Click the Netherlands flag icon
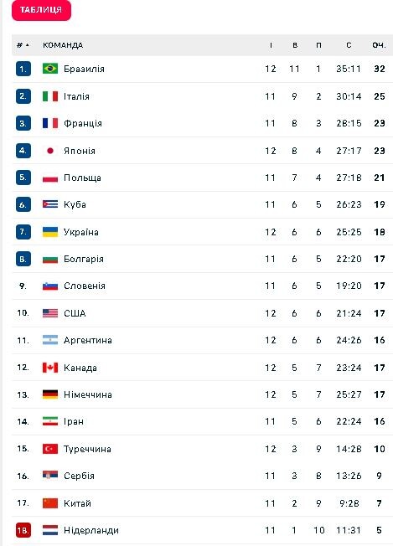The width and height of the screenshot is (393, 546). point(50,530)
